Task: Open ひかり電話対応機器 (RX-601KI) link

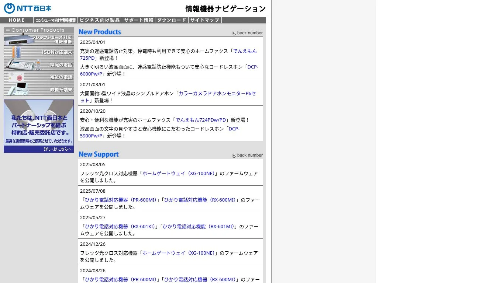Action: [120, 226]
